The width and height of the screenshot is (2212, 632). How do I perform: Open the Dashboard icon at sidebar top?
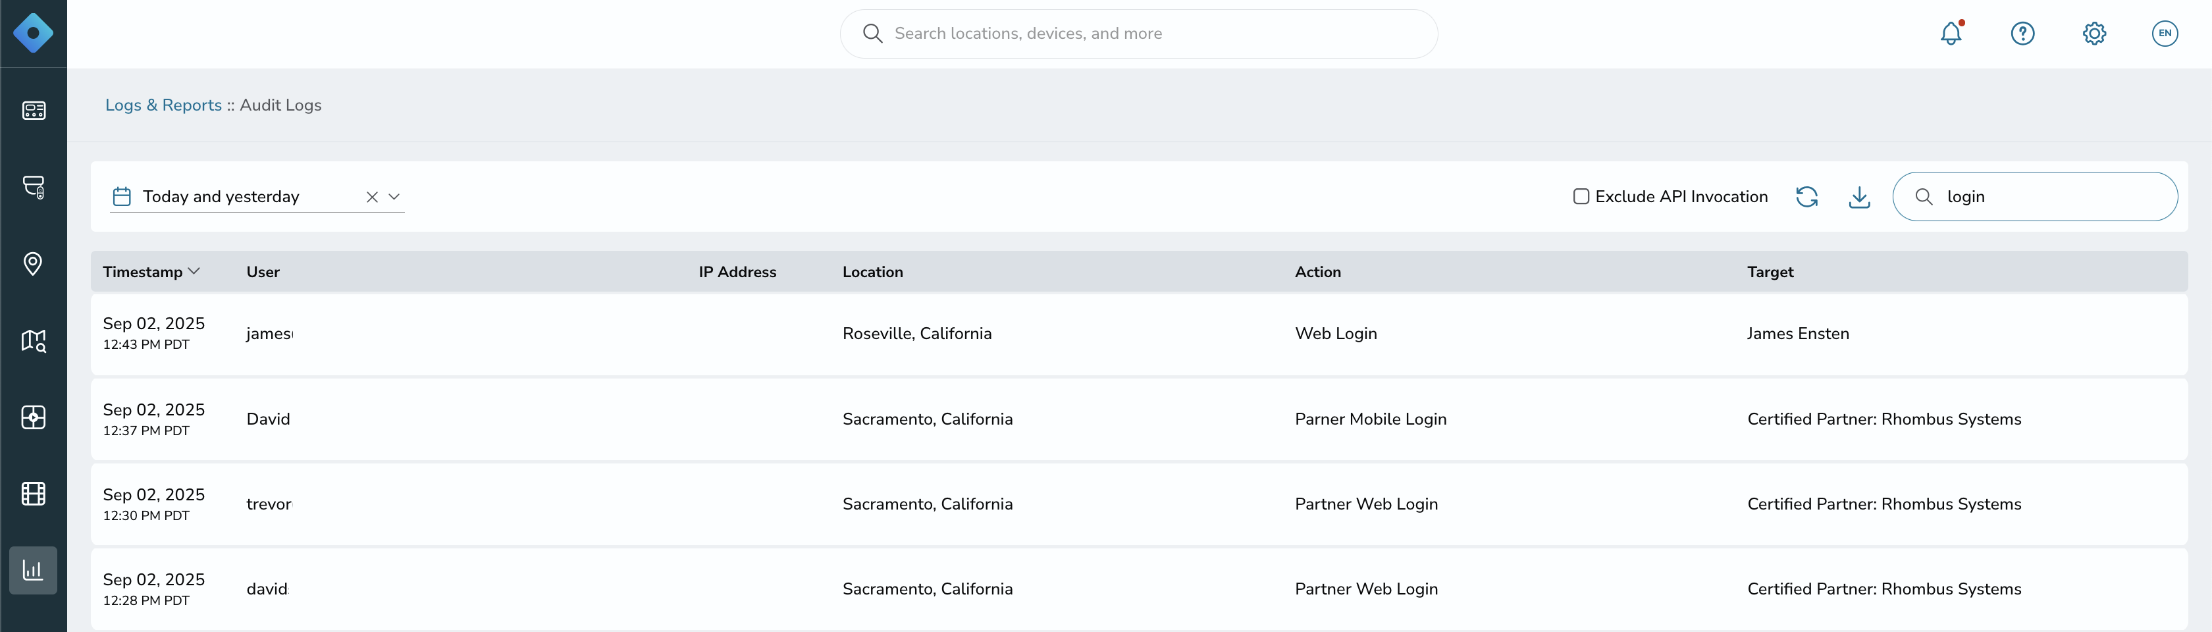point(34,110)
